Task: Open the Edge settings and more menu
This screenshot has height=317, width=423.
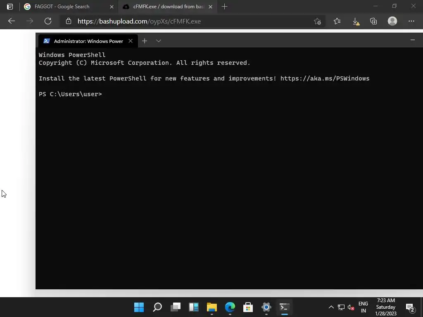Action: pos(411,21)
